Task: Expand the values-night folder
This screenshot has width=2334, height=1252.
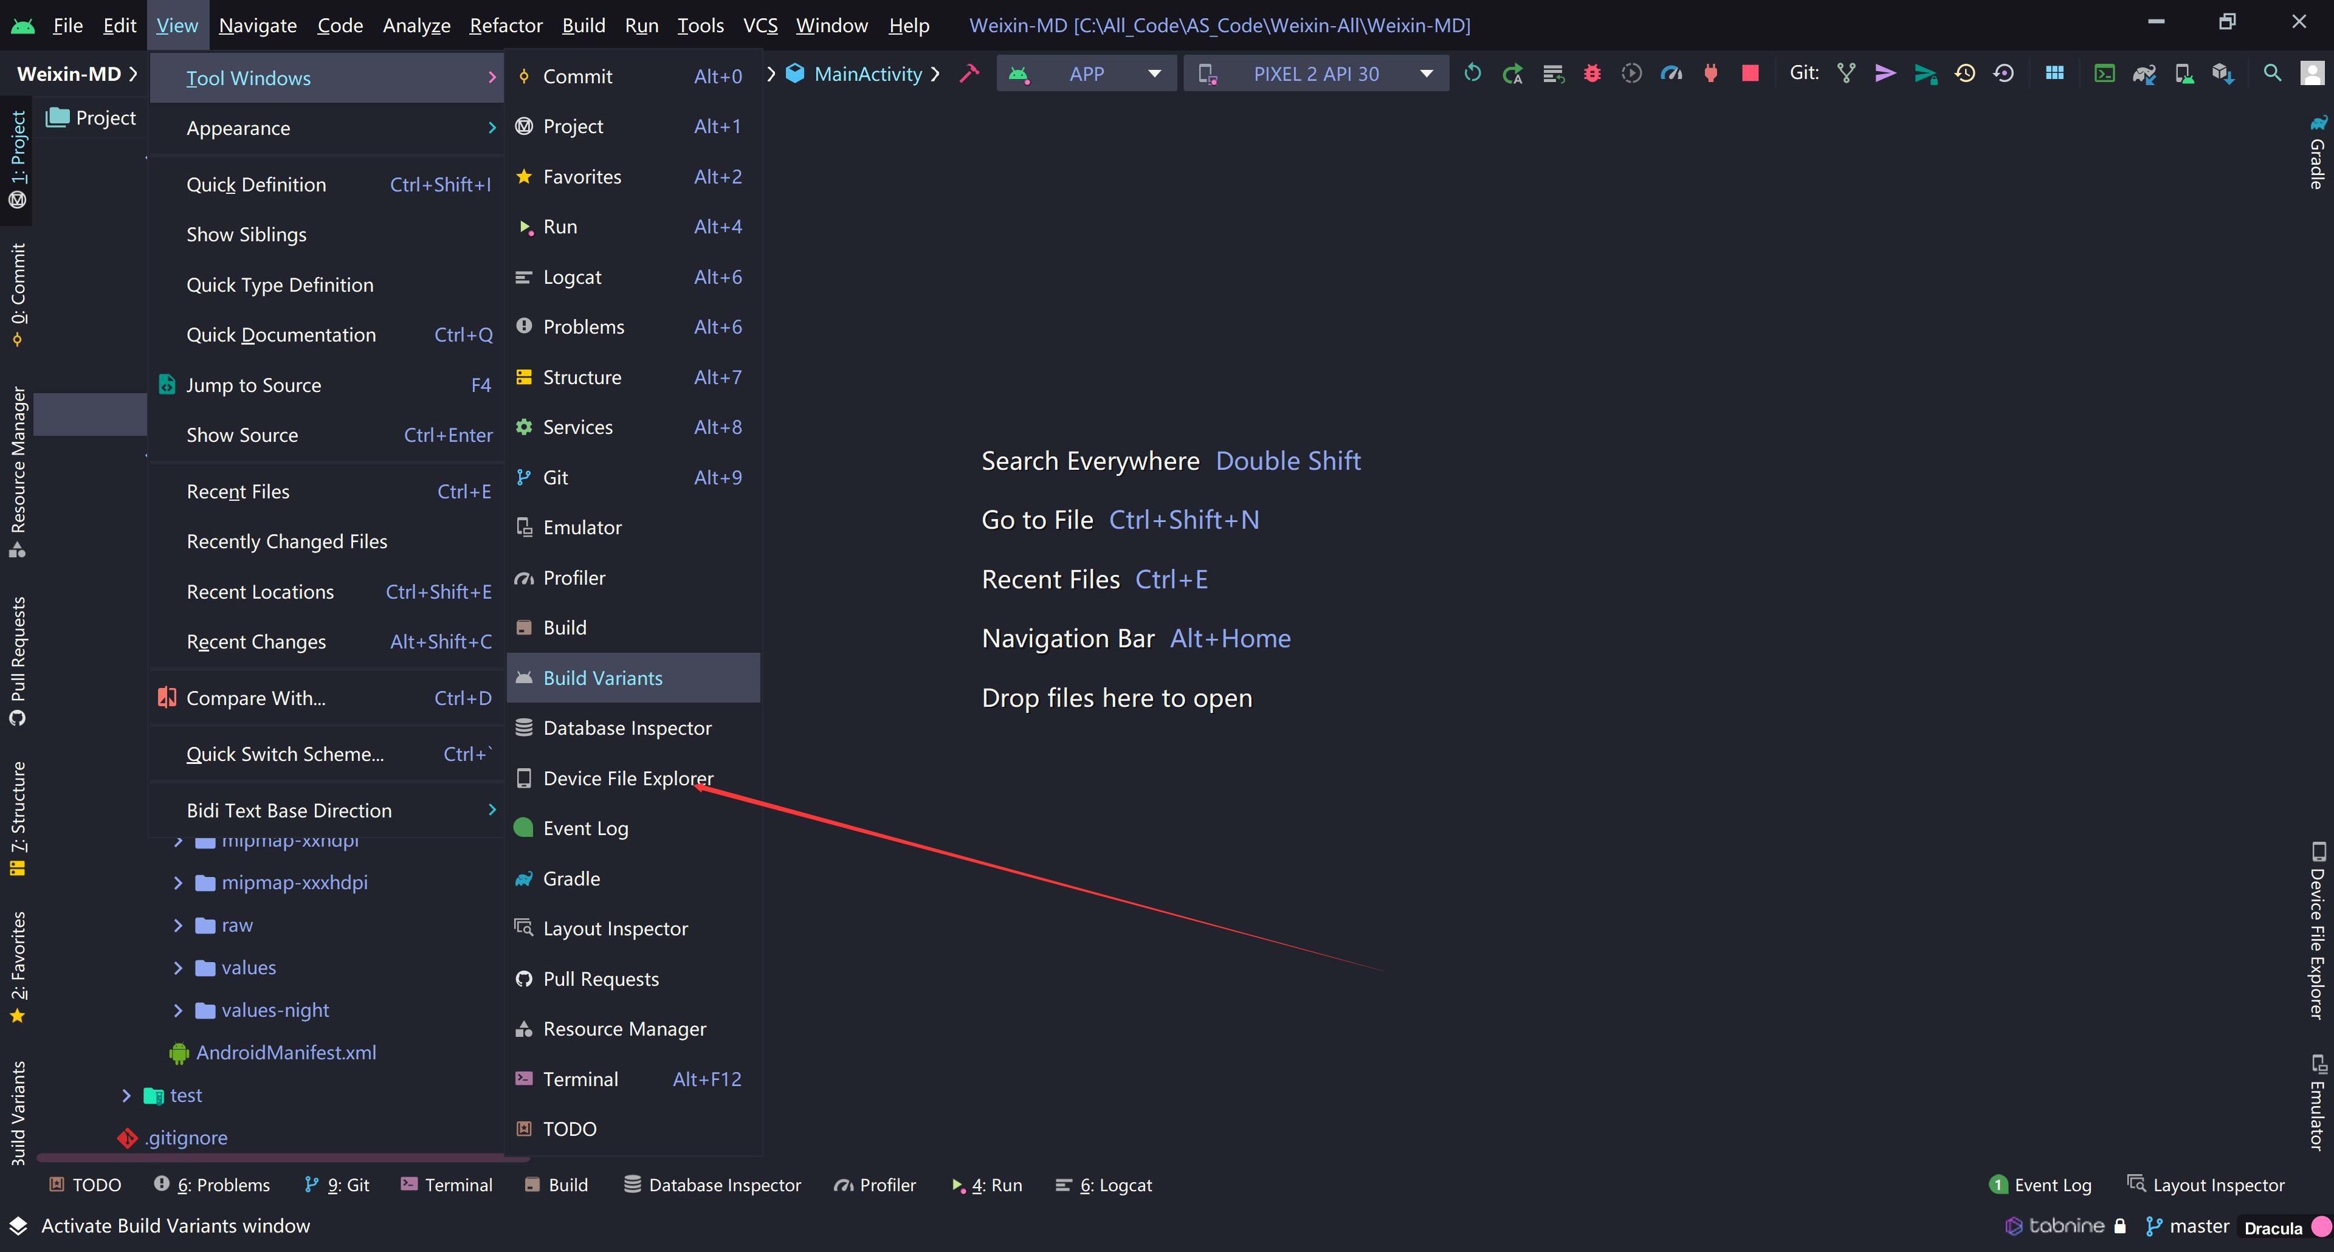Action: 179,1010
